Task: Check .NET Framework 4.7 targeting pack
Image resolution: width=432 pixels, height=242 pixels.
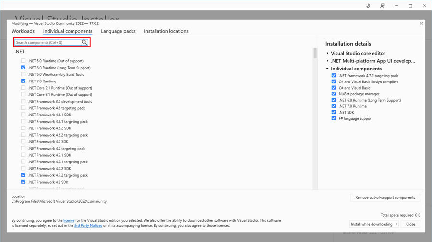Action: pyautogui.click(x=23, y=148)
